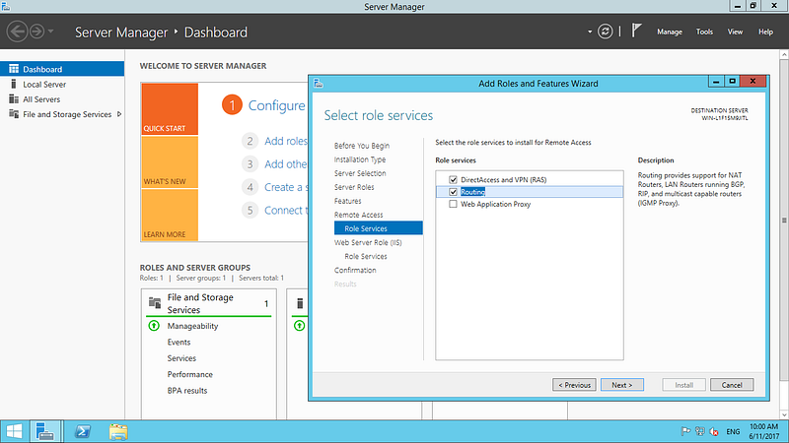789x443 pixels.
Task: Click the wizard title bar icon
Action: click(318, 84)
